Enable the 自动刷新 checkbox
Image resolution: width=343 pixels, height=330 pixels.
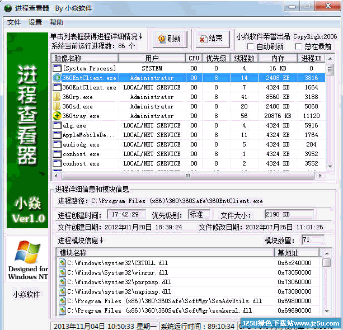tap(250, 46)
